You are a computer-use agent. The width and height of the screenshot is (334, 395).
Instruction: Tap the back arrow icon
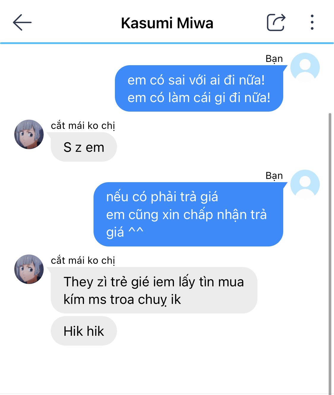(22, 22)
